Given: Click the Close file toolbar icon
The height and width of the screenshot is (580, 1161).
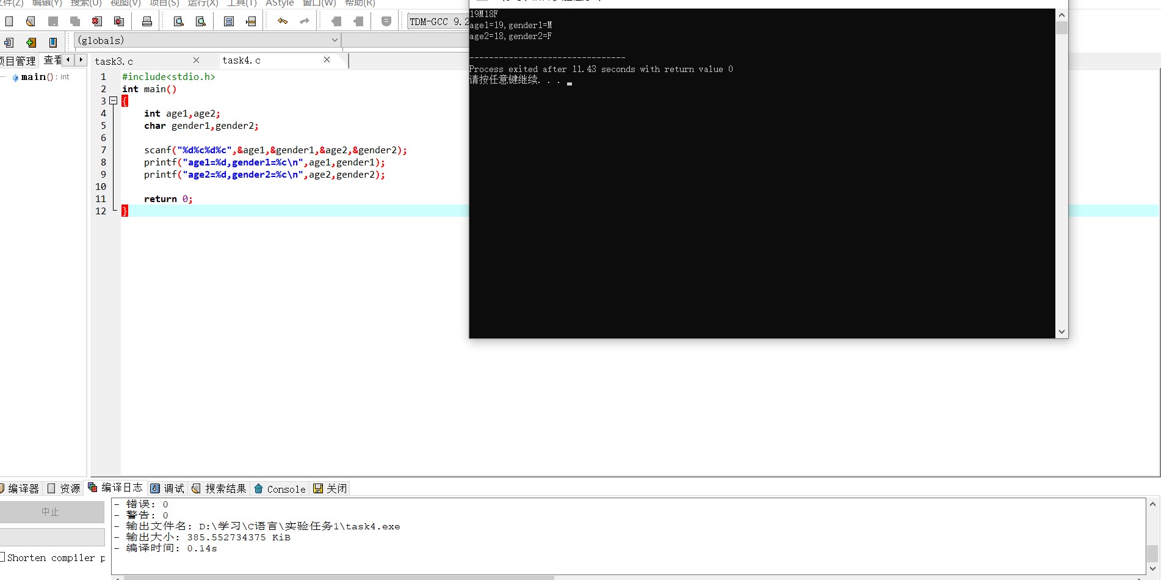Looking at the screenshot, I should click(97, 21).
